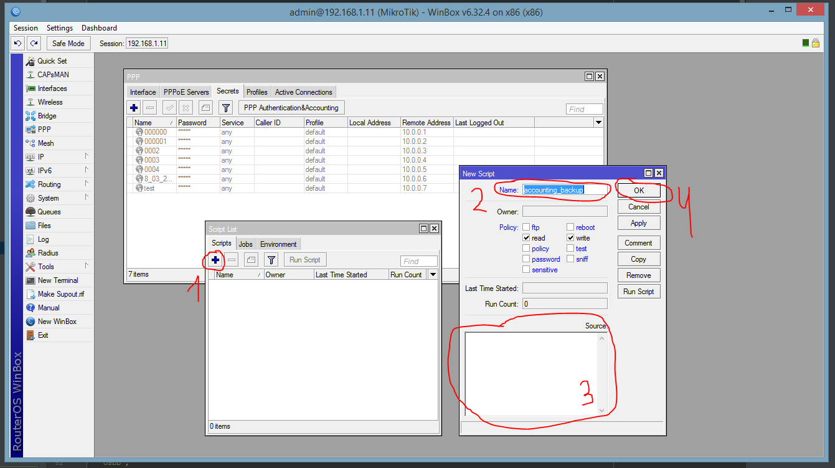Click the script Name input field
The width and height of the screenshot is (835, 468).
[564, 190]
